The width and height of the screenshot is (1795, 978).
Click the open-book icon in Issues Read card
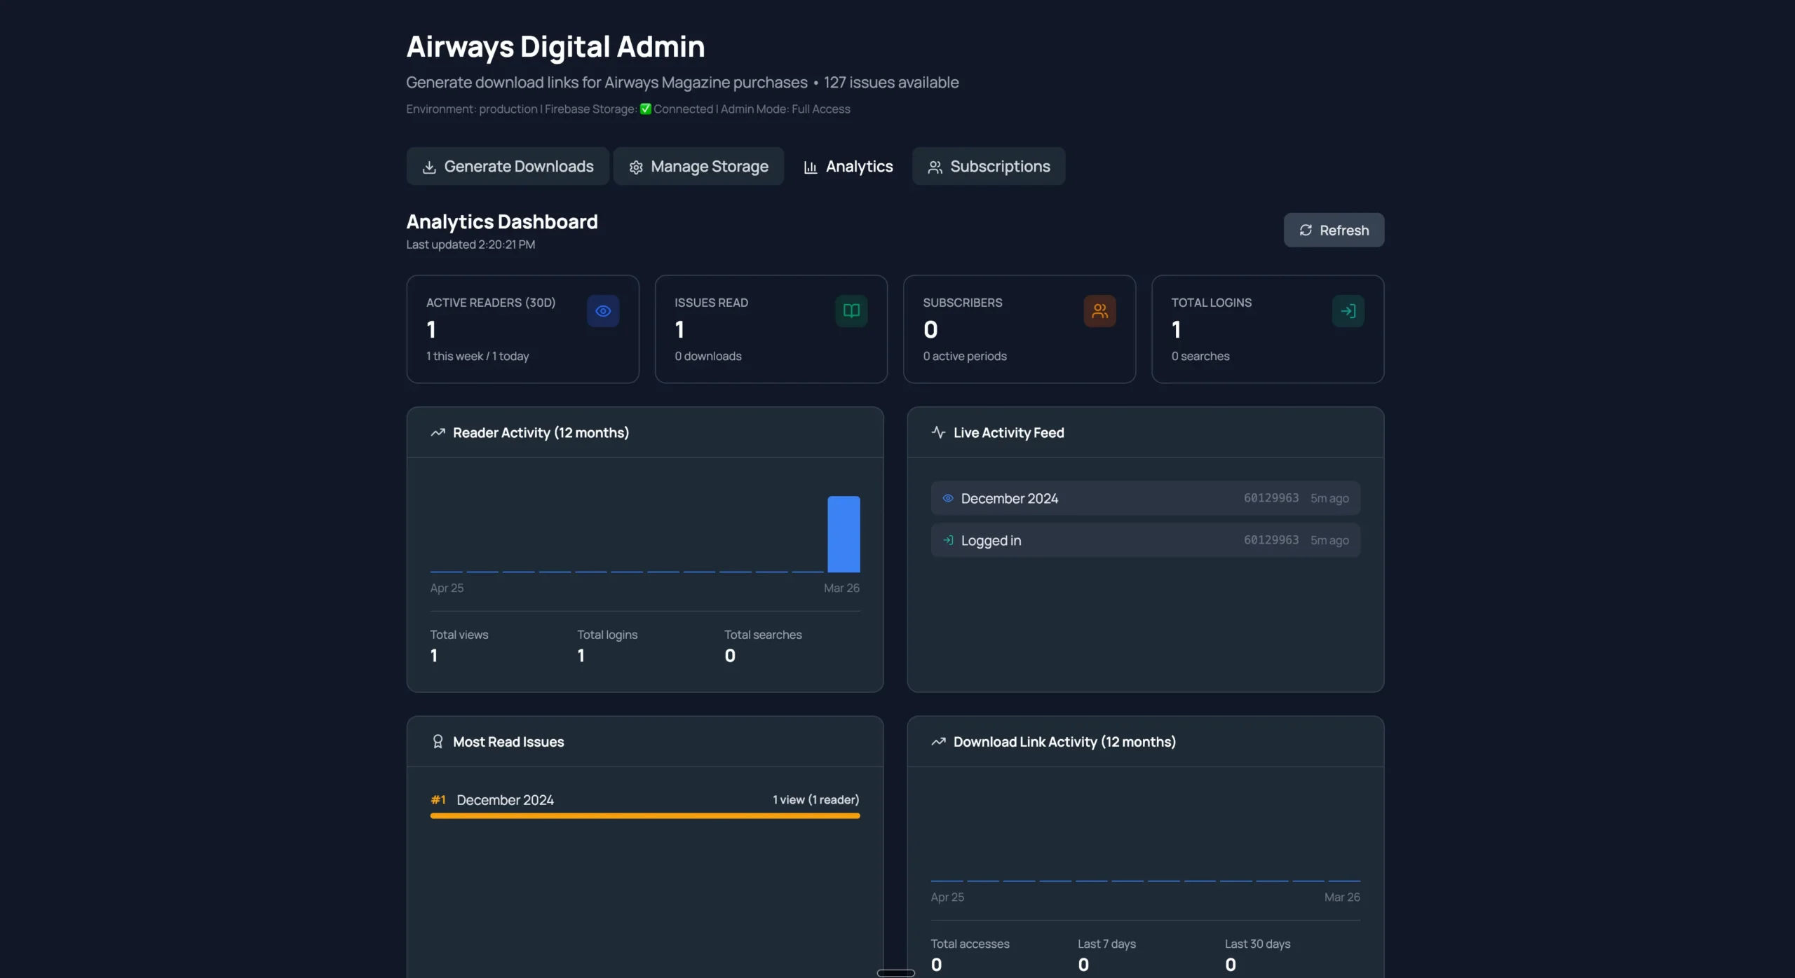(851, 311)
